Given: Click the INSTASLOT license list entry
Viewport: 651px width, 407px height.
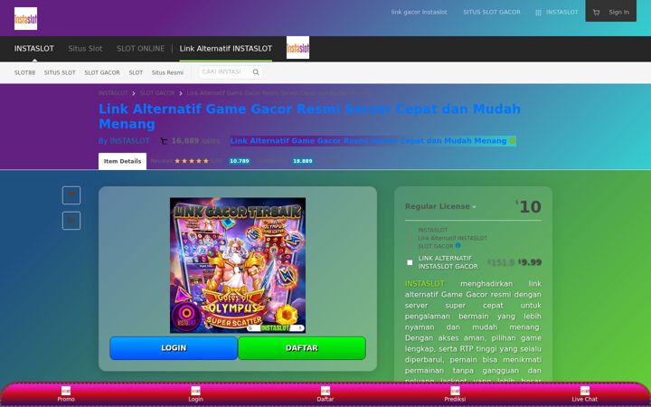Looking at the screenshot, I should pos(432,230).
